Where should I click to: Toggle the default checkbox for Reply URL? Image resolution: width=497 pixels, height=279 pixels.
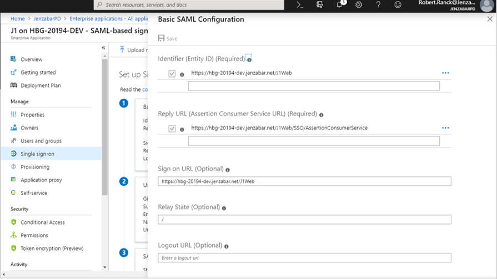(x=172, y=129)
